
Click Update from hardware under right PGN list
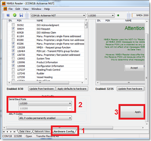coord(130,89)
